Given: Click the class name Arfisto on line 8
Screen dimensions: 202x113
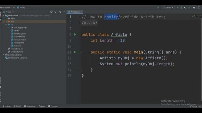Looking at the screenshot, I should pyautogui.click(x=119, y=35).
